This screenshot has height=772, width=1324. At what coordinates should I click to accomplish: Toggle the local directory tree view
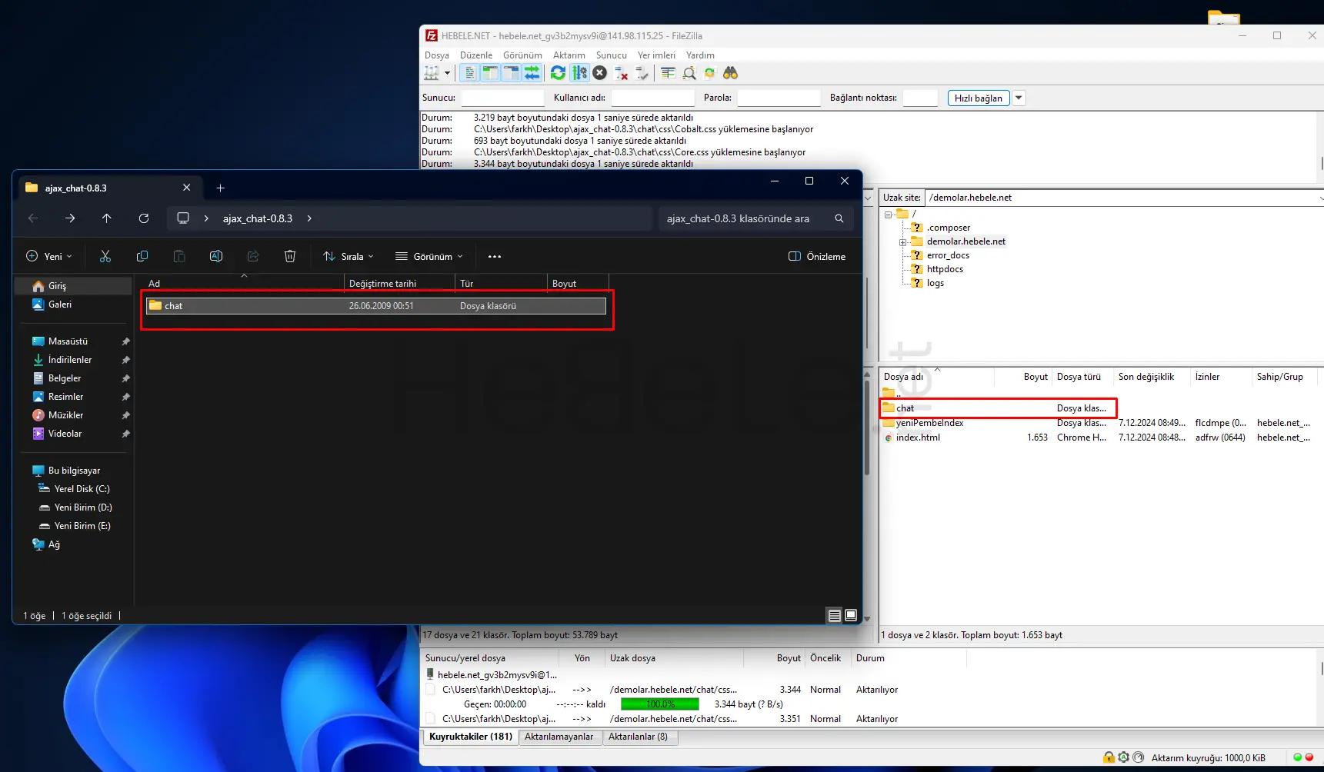[490, 73]
